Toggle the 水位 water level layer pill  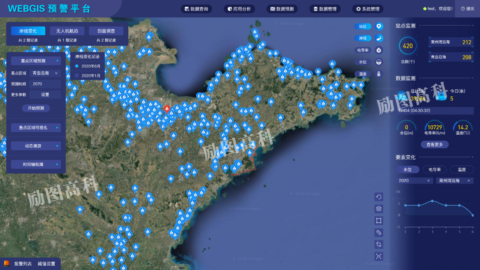coord(363,62)
